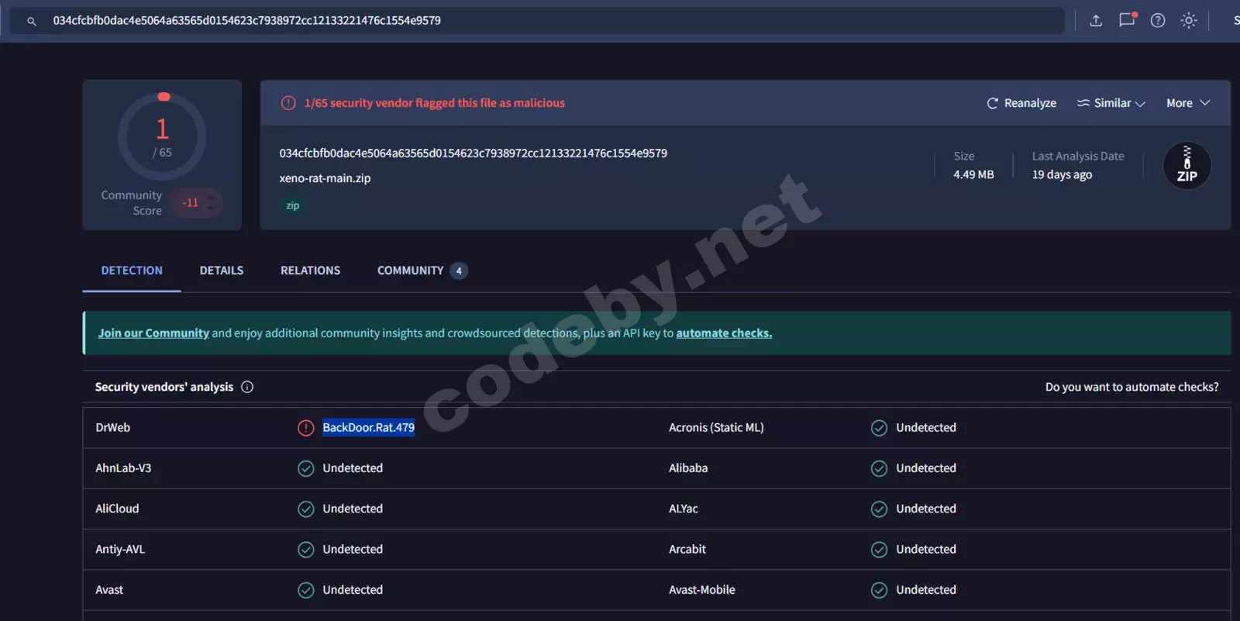
Task: Click the 4.49 MB size value
Action: (973, 174)
